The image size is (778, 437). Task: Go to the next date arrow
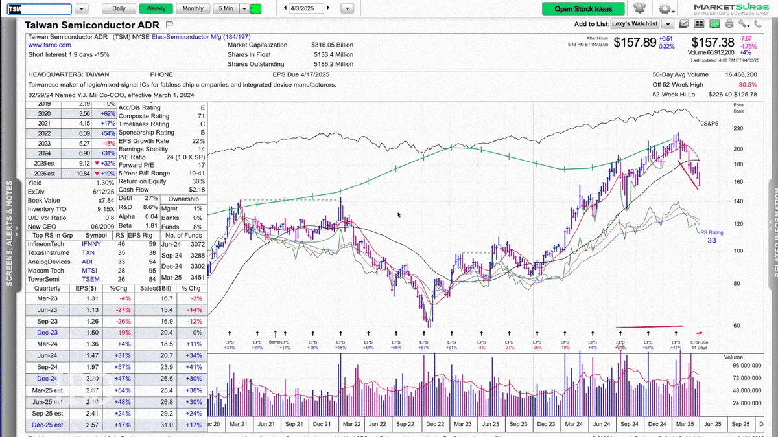[x=327, y=8]
